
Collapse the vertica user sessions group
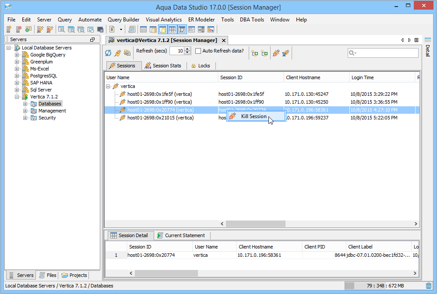108,86
